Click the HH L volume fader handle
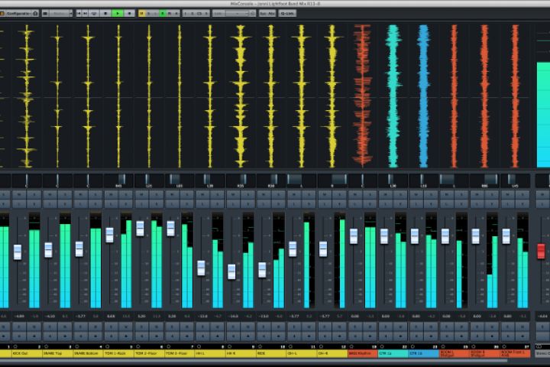 [x=201, y=268]
